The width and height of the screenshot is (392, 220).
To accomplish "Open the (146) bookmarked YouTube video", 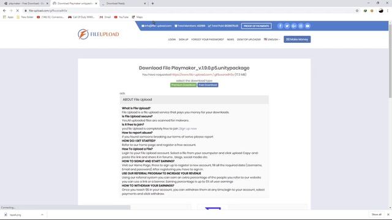I will pyautogui.click(x=50, y=17).
